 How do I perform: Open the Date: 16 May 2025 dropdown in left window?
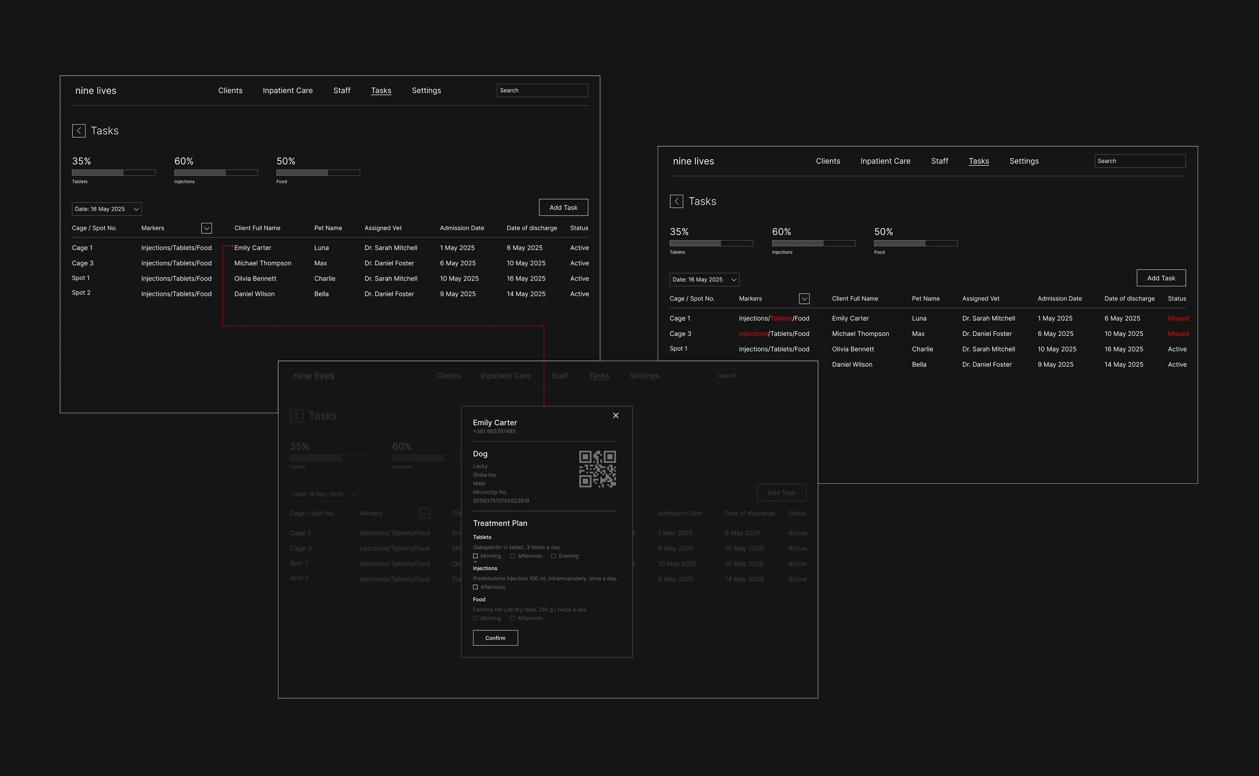pyautogui.click(x=107, y=209)
